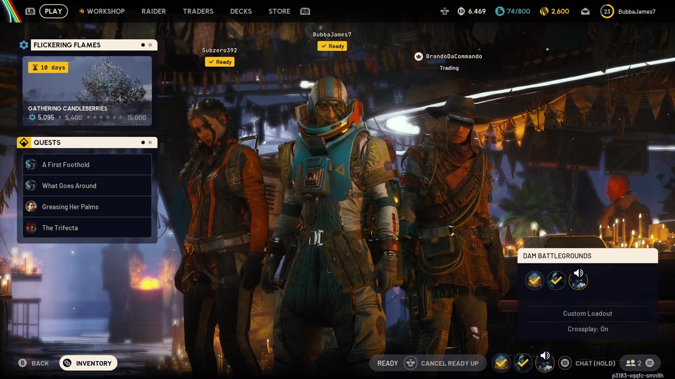Click the READY status label
Image resolution: width=675 pixels, height=379 pixels.
[x=388, y=363]
